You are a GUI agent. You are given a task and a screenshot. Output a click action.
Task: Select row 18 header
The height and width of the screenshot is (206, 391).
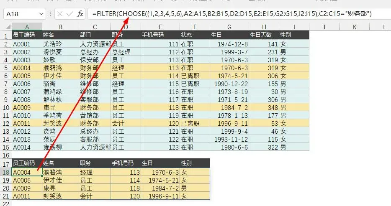click(x=6, y=172)
